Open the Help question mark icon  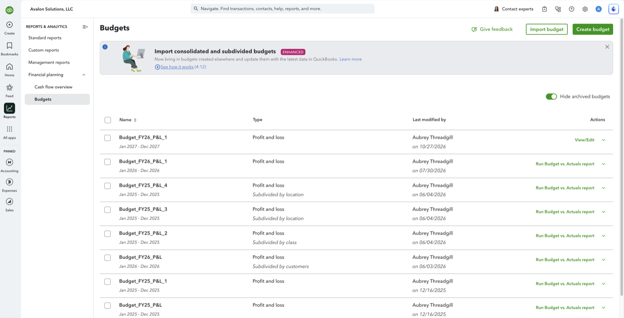[x=572, y=9]
